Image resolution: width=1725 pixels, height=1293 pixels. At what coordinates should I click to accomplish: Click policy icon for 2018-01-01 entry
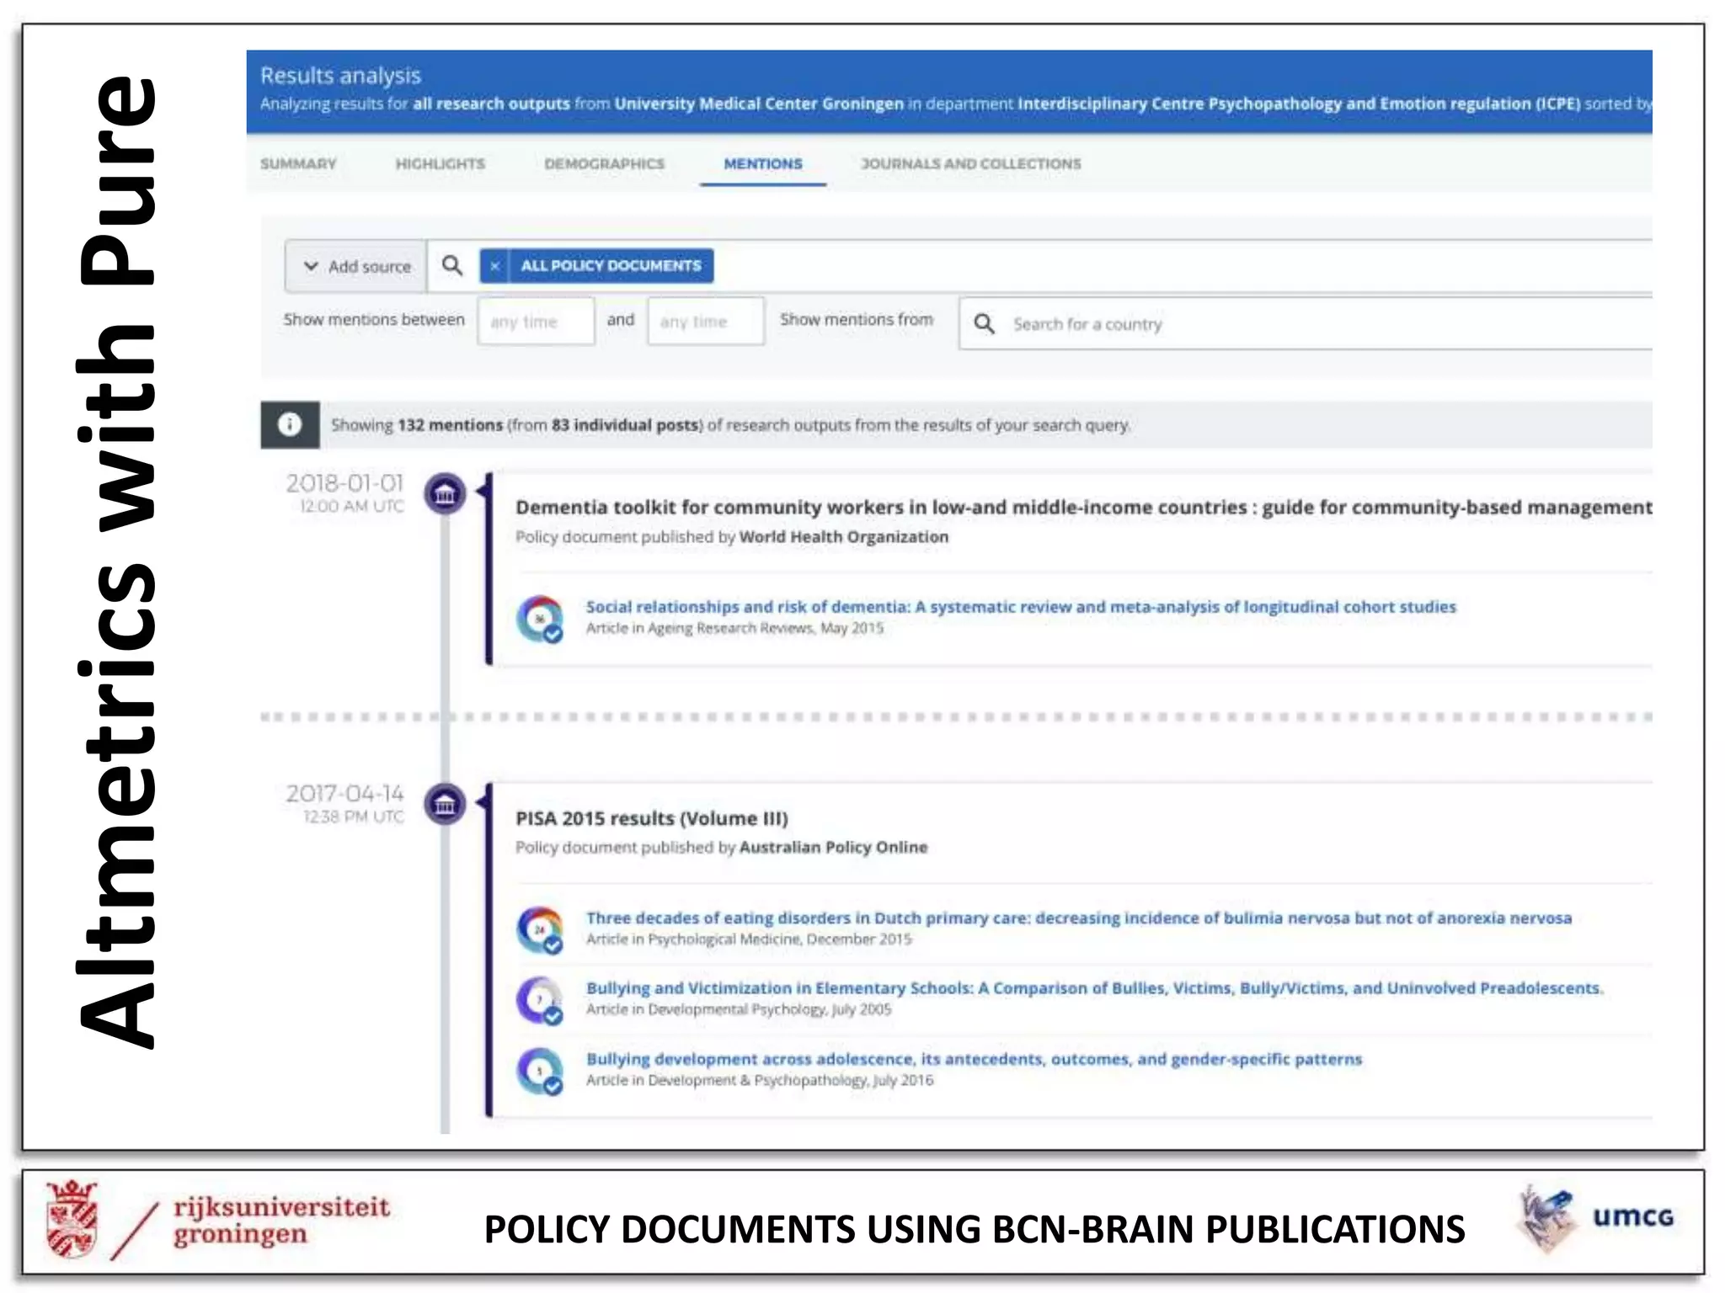pyautogui.click(x=445, y=493)
